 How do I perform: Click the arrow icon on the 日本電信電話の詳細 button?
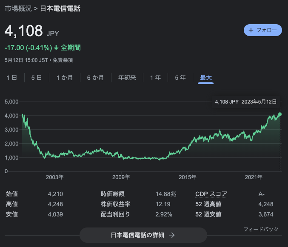[172, 235]
